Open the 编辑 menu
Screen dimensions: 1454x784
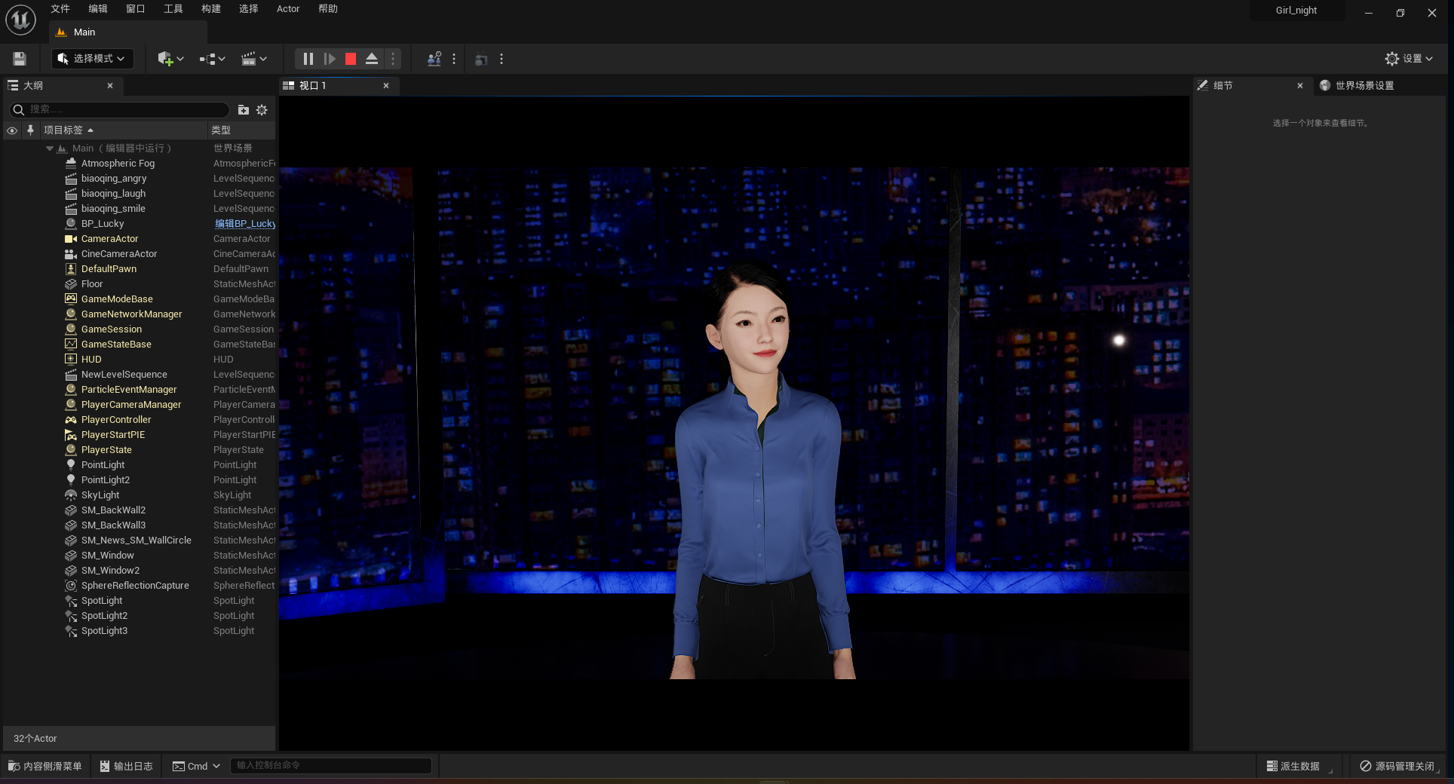click(98, 9)
